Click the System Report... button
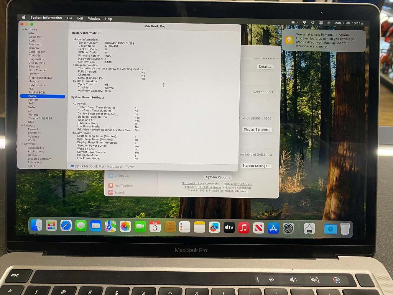Image resolution: width=393 pixels, height=295 pixels. tap(218, 177)
